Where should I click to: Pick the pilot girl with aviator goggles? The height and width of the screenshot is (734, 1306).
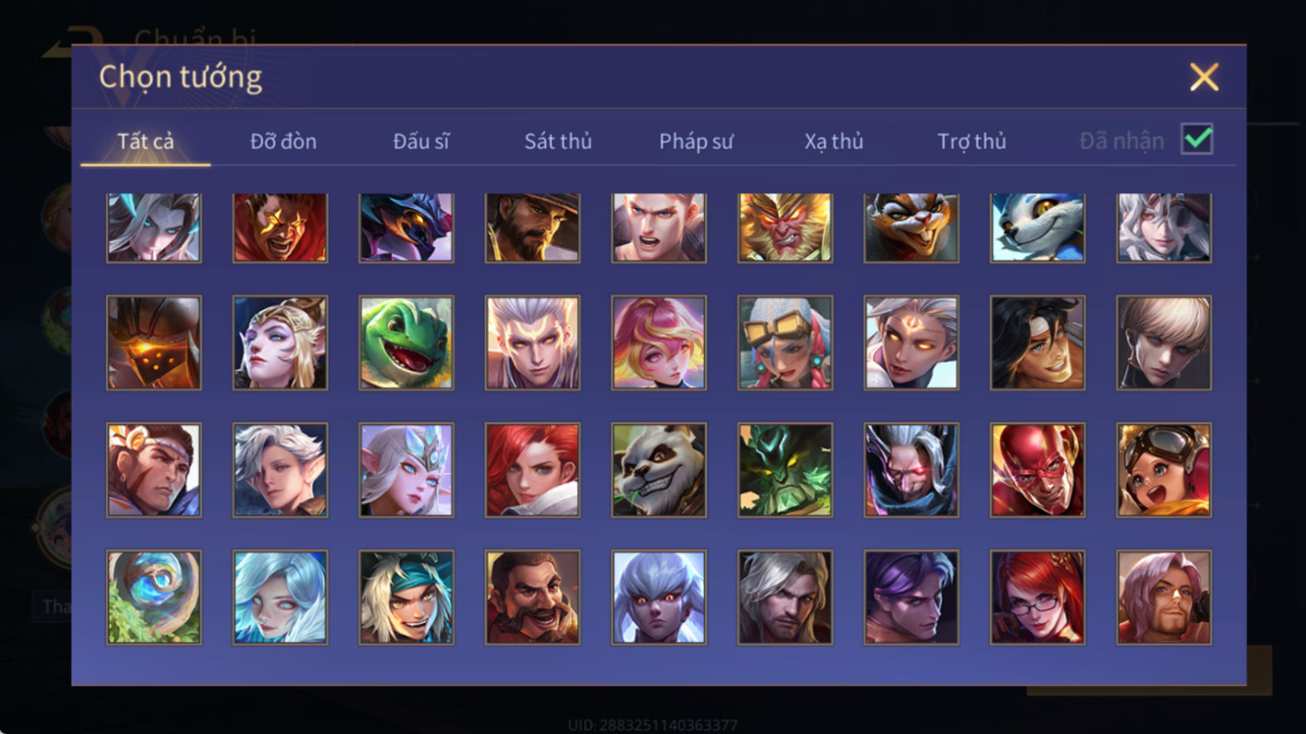(1163, 470)
